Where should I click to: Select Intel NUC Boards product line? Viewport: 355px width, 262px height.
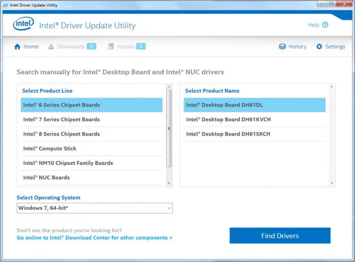[x=46, y=178]
